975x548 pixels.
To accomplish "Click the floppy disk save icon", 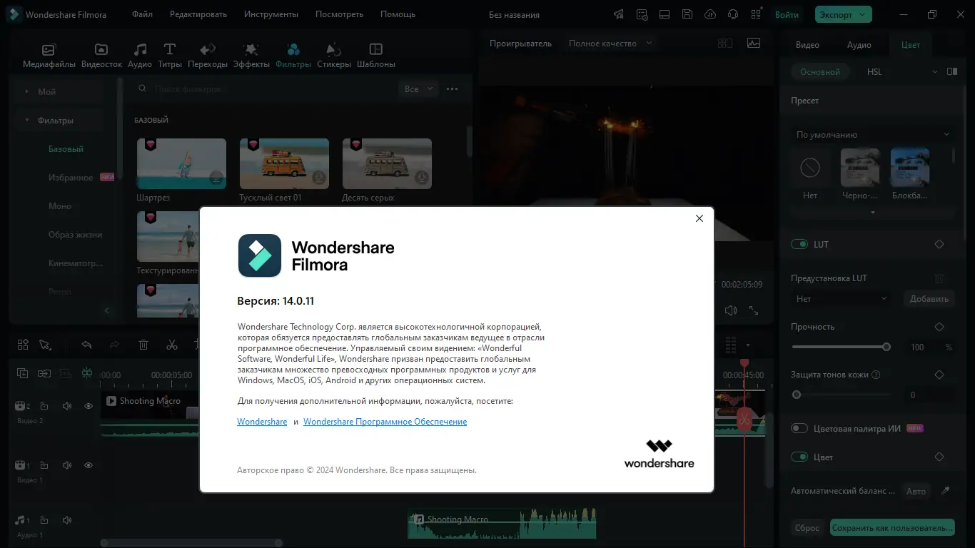I will tap(687, 14).
